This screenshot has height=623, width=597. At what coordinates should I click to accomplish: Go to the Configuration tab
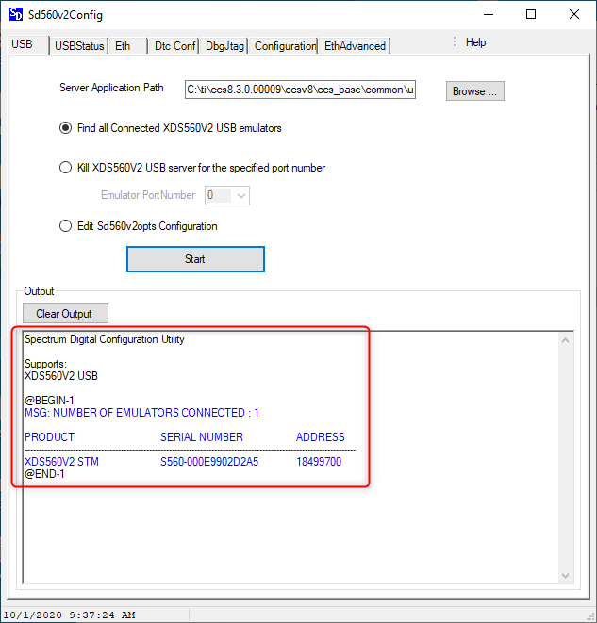pos(285,46)
